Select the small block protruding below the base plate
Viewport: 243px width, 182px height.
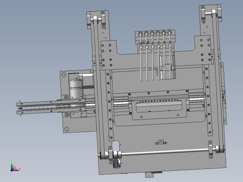tap(150, 175)
